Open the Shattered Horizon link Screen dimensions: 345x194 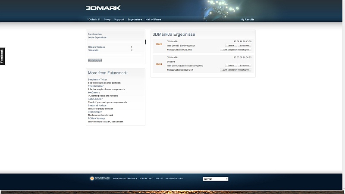97,105
